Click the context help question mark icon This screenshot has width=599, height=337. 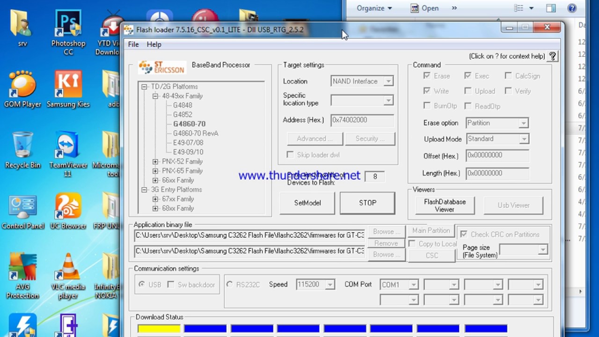coord(553,56)
